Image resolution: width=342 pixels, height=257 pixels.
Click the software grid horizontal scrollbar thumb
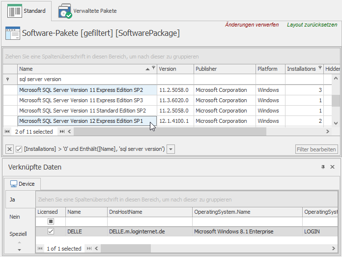[x=170, y=132]
